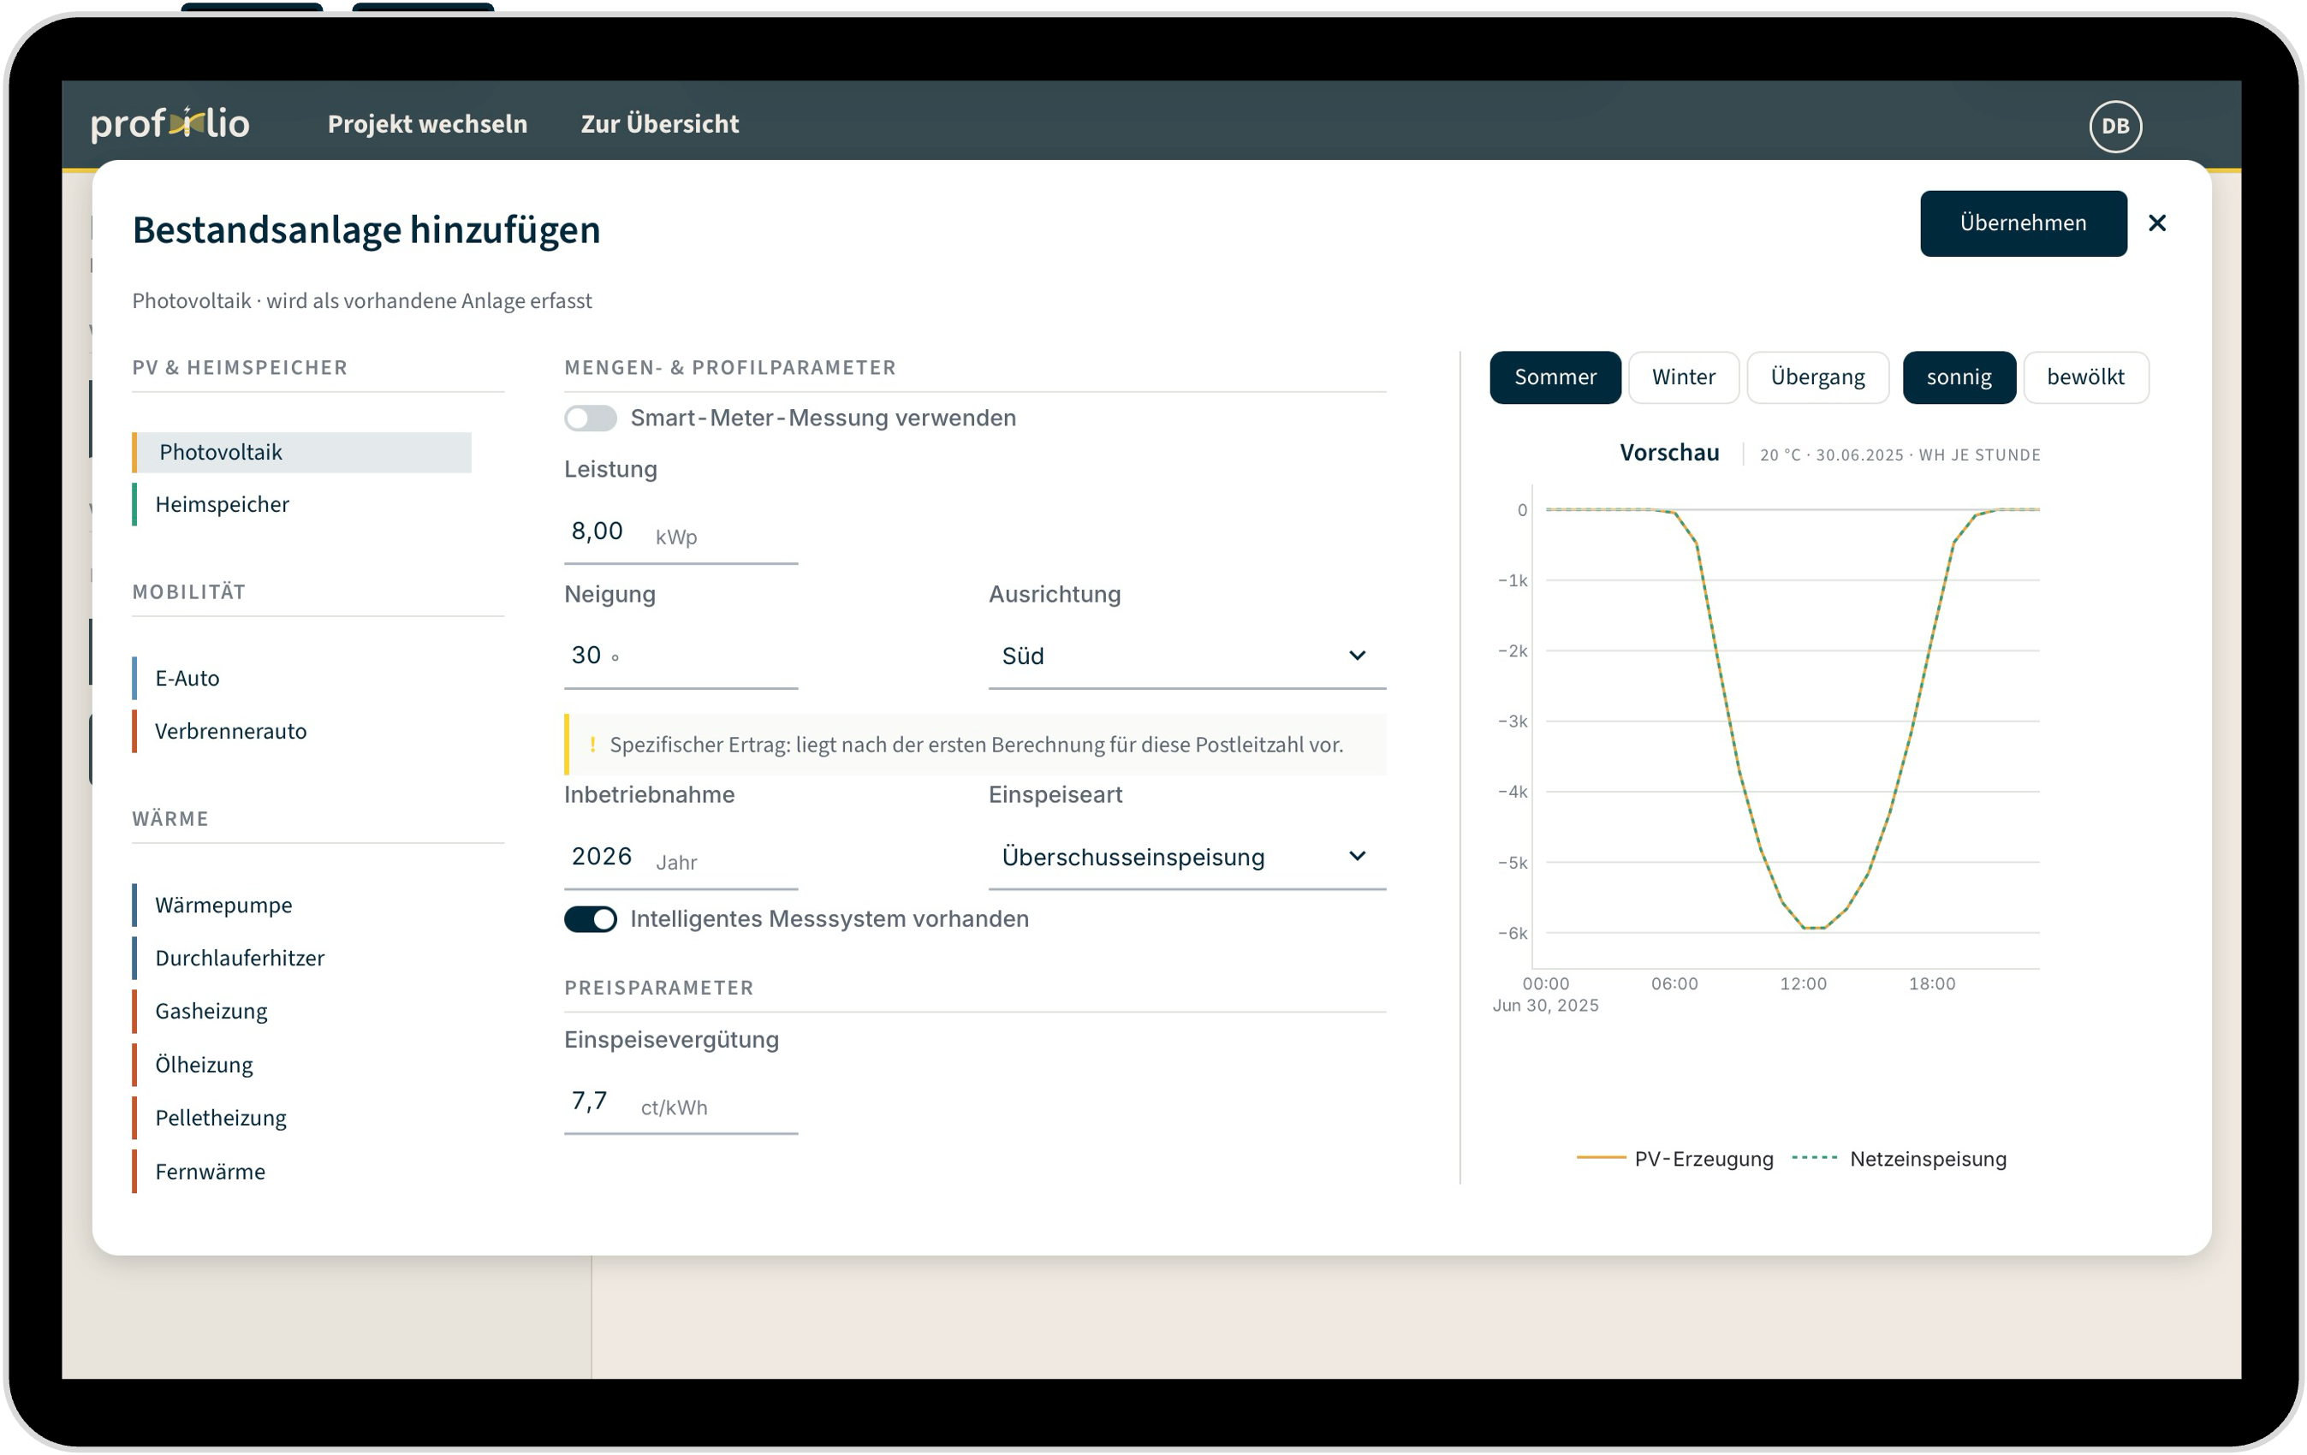Click Projekt wechseln in the header
This screenshot has width=2307, height=1455.
click(x=427, y=123)
